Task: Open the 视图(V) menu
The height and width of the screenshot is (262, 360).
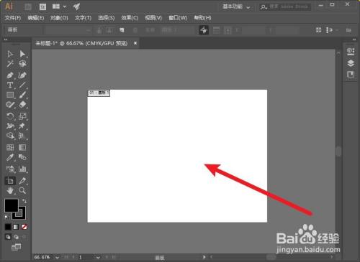Action: (153, 18)
